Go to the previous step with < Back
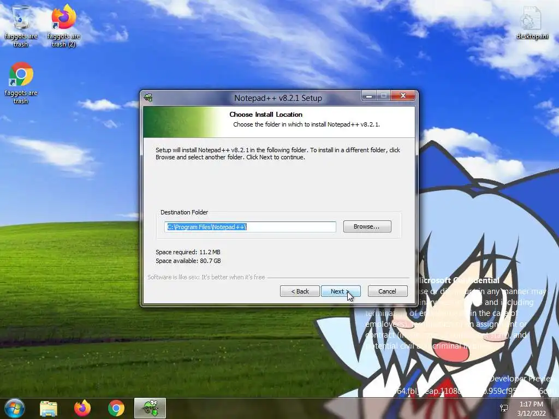Image resolution: width=559 pixels, height=419 pixels. coord(300,291)
